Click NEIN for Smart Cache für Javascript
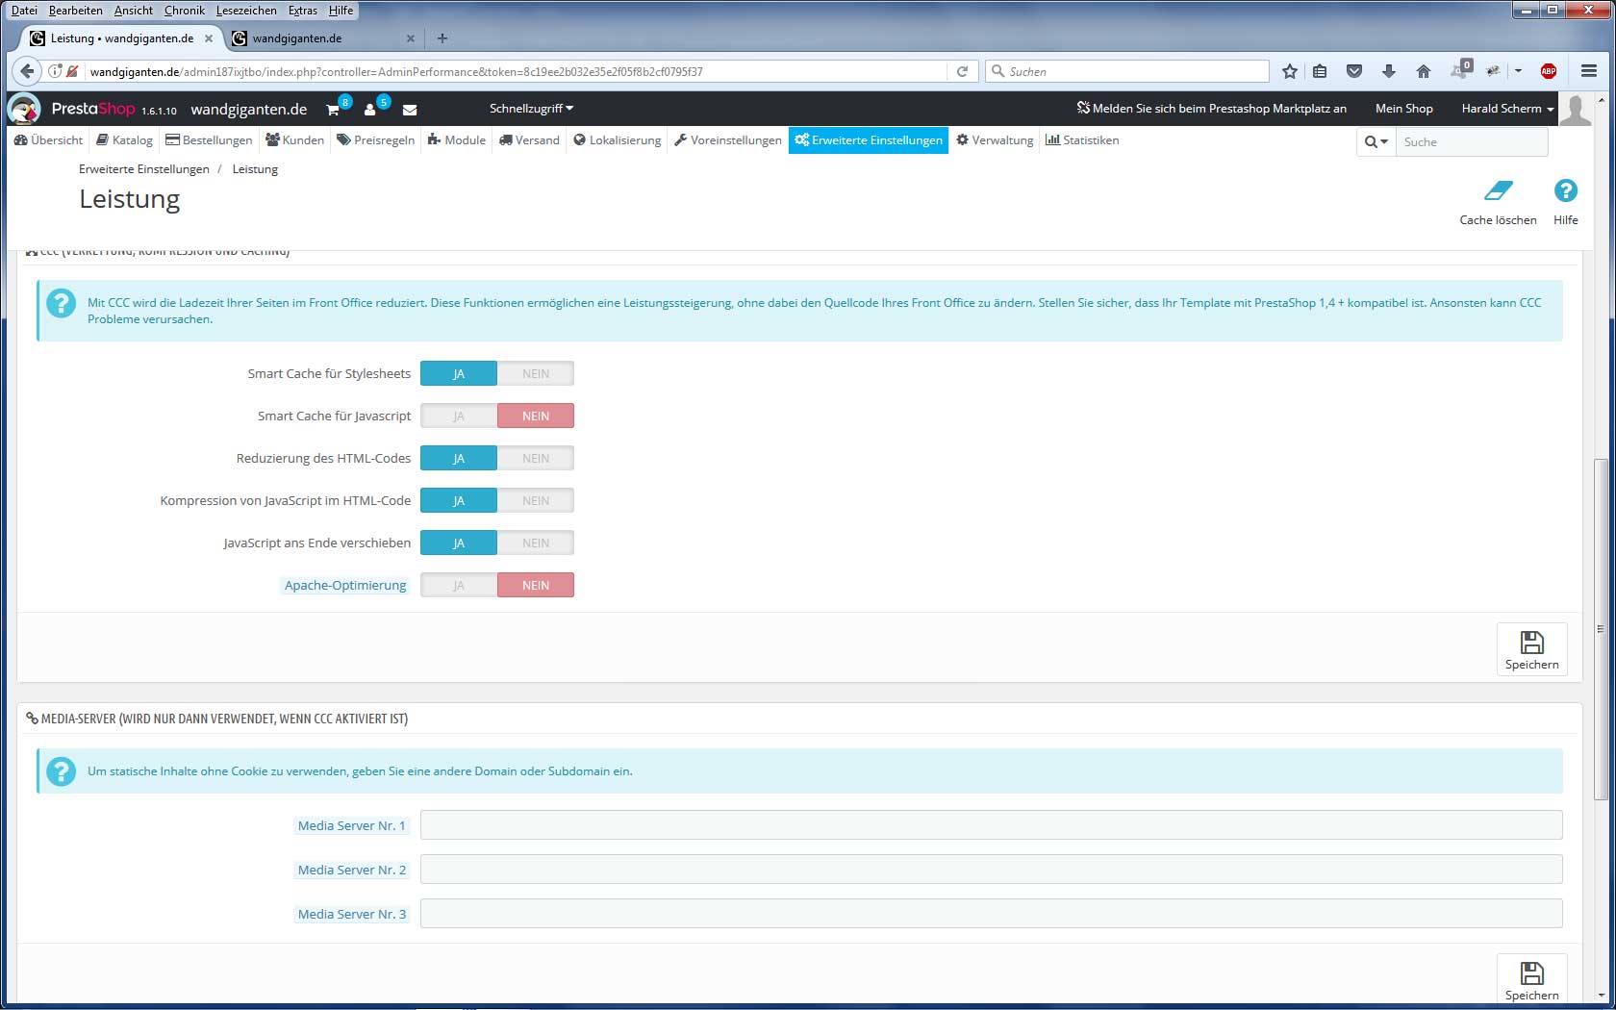 pyautogui.click(x=536, y=416)
